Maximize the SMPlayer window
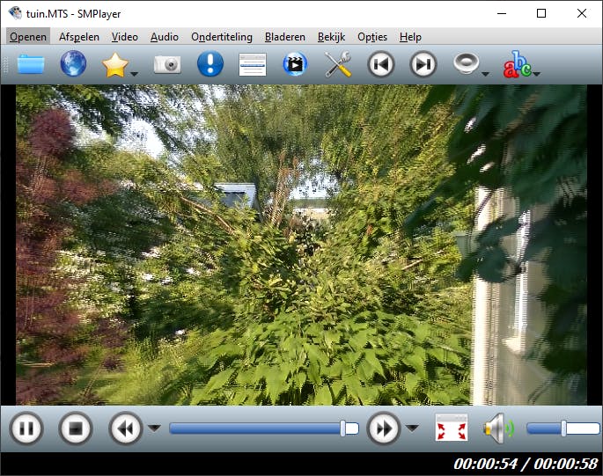This screenshot has width=603, height=476. click(x=541, y=13)
